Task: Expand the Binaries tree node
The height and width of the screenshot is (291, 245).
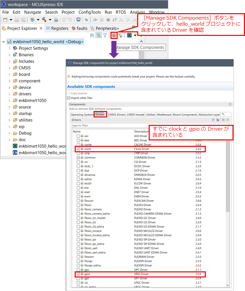Action: point(9,55)
